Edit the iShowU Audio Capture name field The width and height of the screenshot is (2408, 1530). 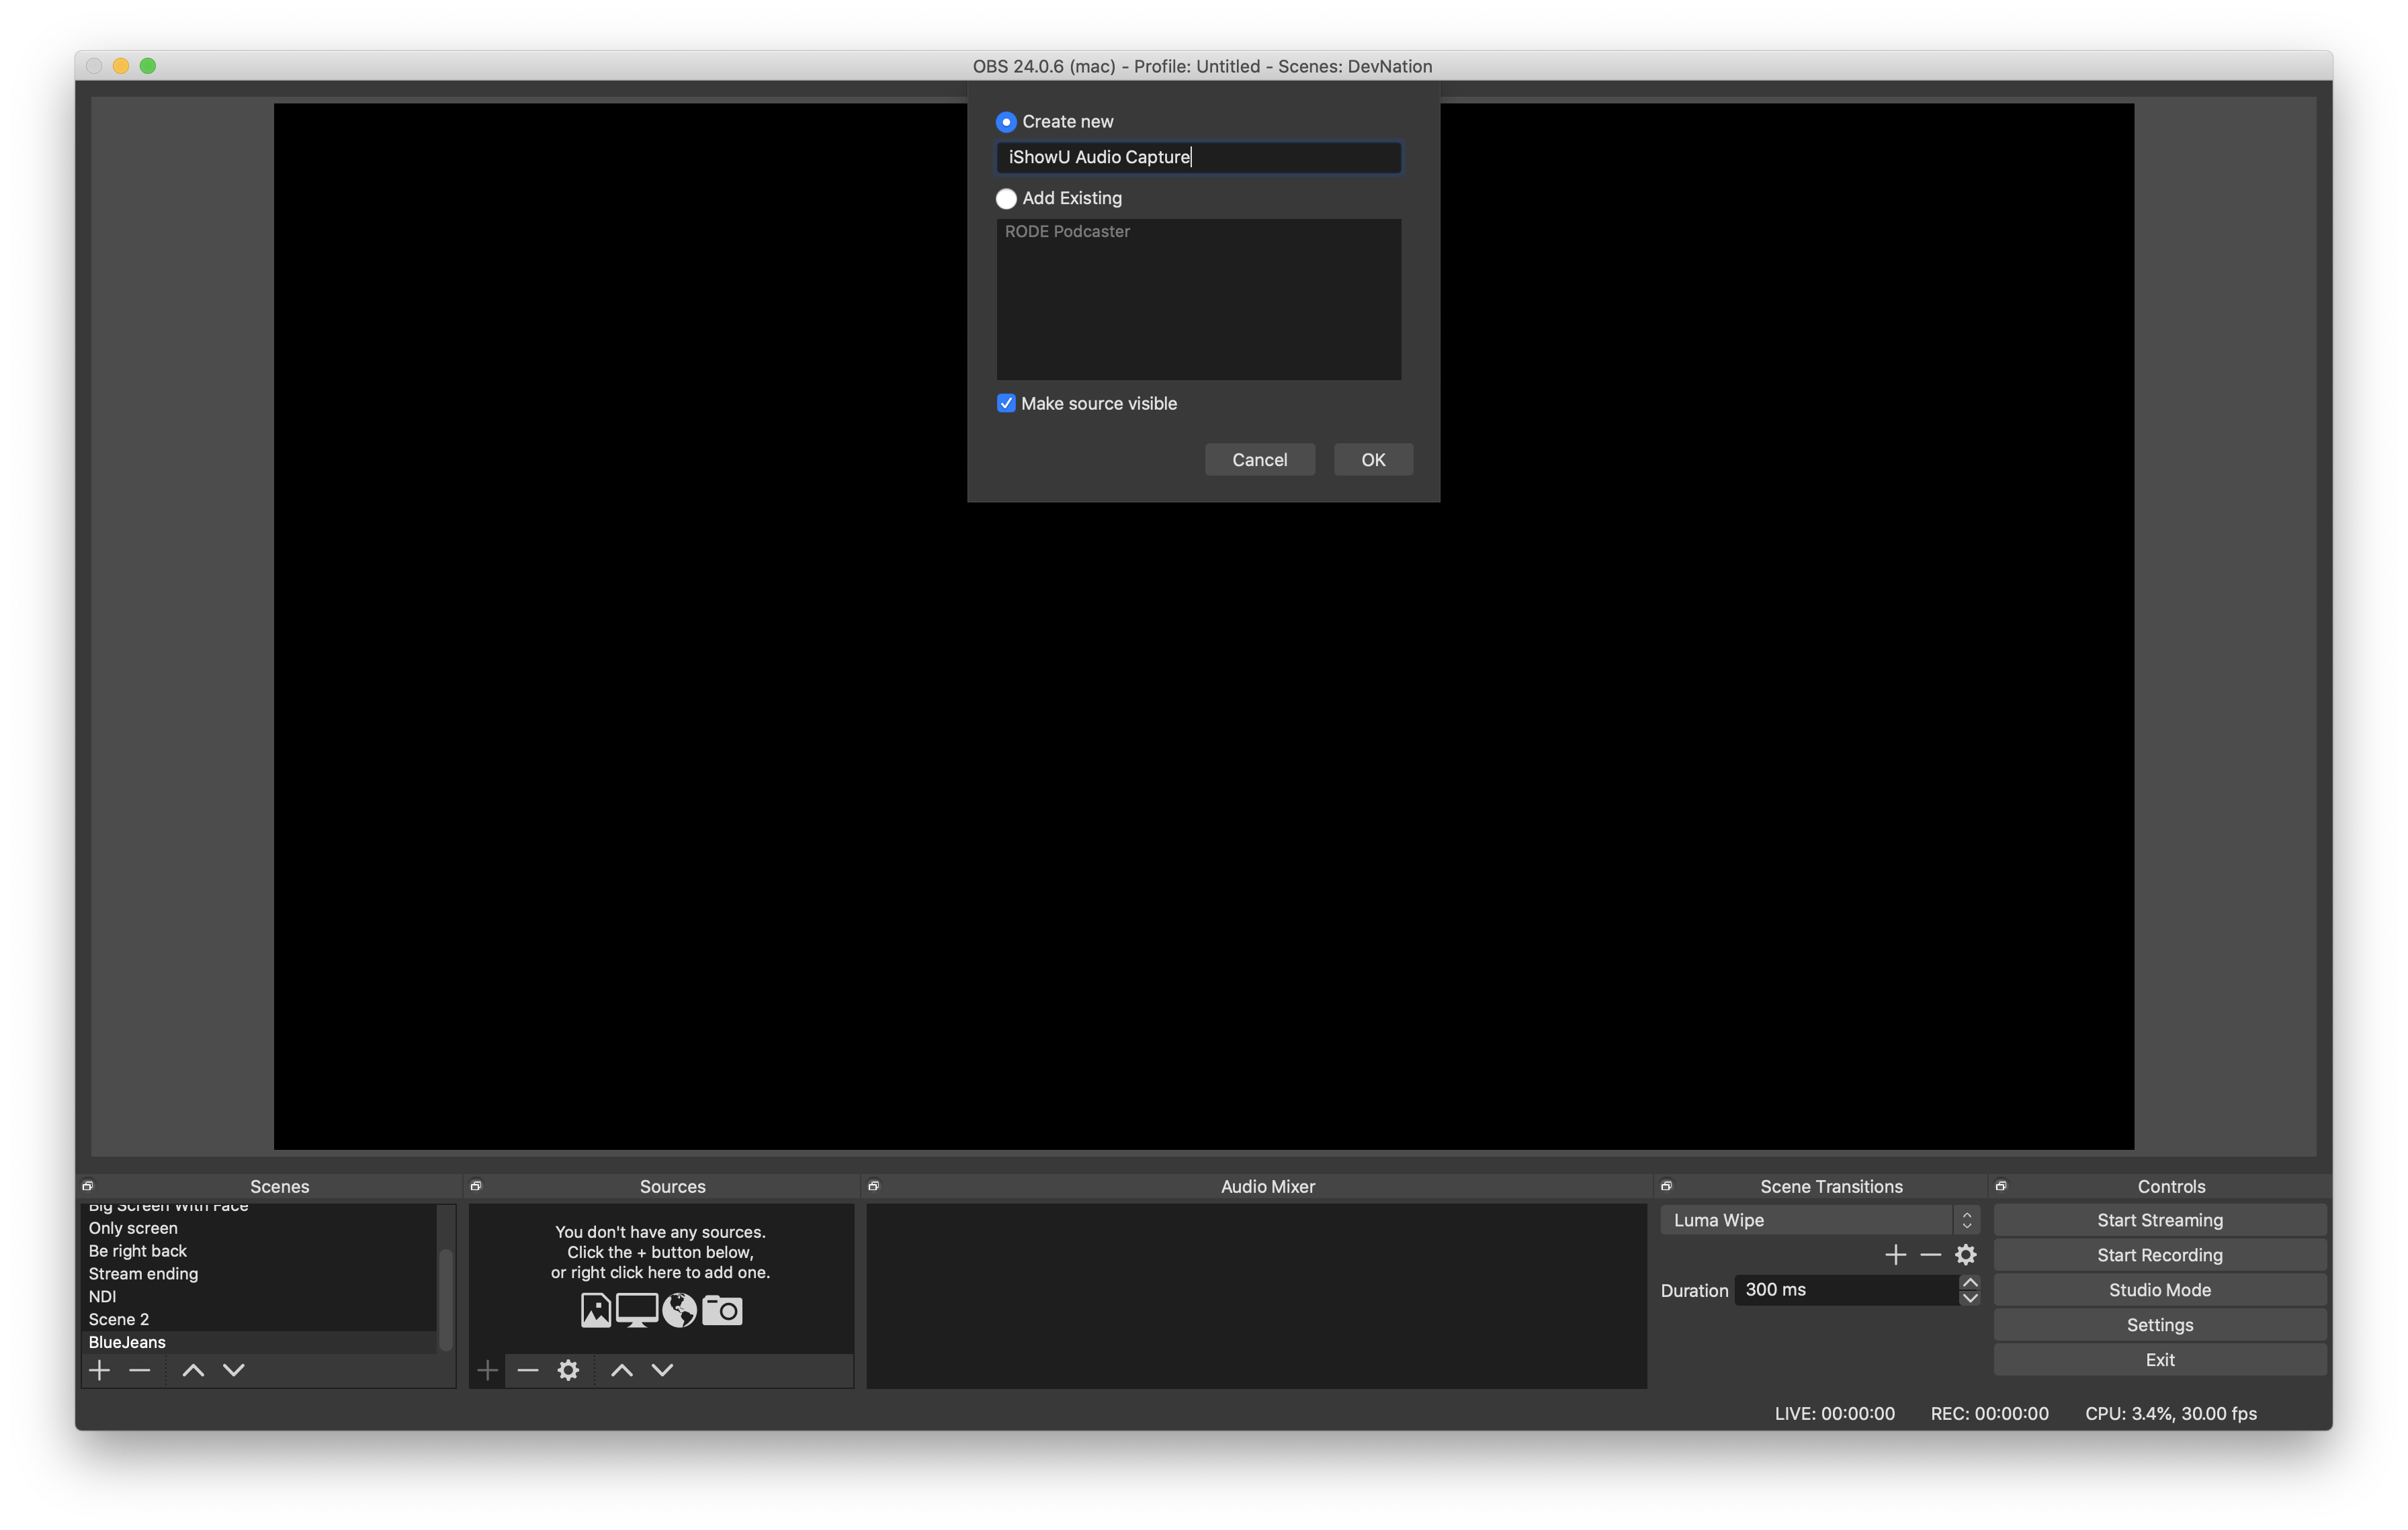(1199, 156)
